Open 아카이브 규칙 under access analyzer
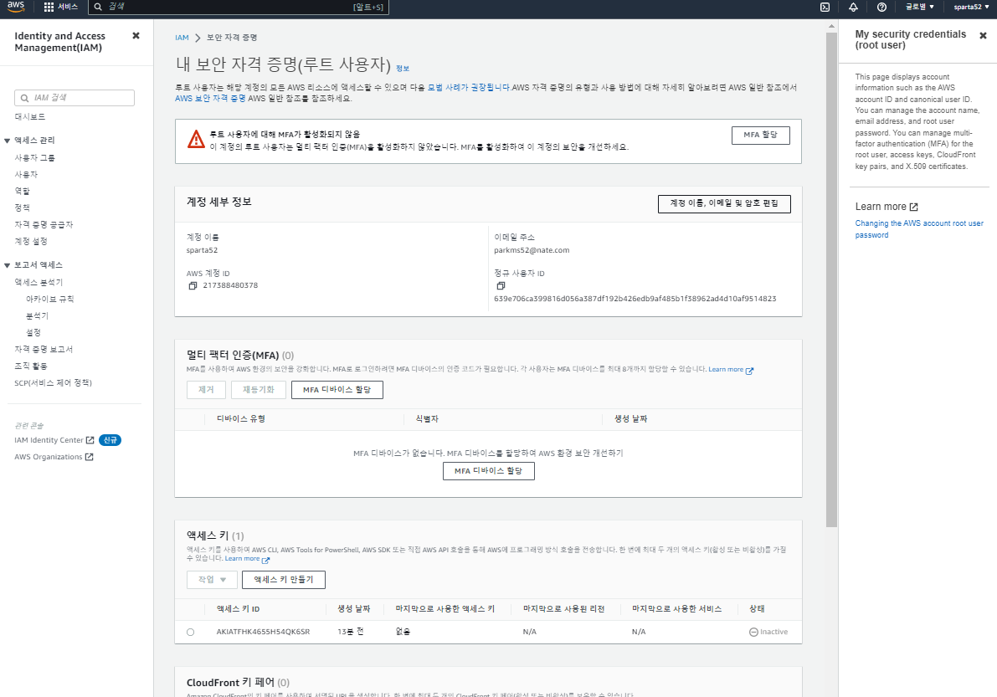The height and width of the screenshot is (697, 997). (49, 300)
